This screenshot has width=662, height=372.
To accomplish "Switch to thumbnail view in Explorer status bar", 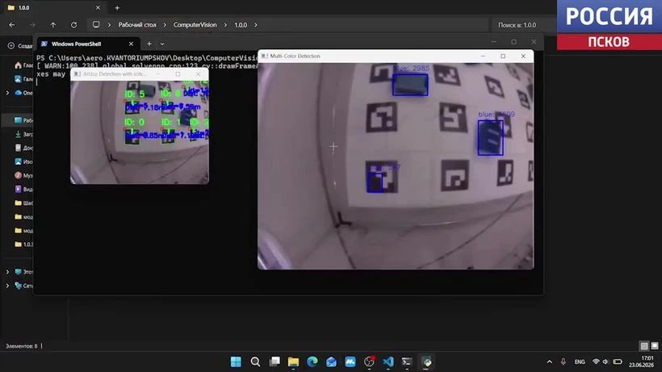I will pyautogui.click(x=655, y=346).
